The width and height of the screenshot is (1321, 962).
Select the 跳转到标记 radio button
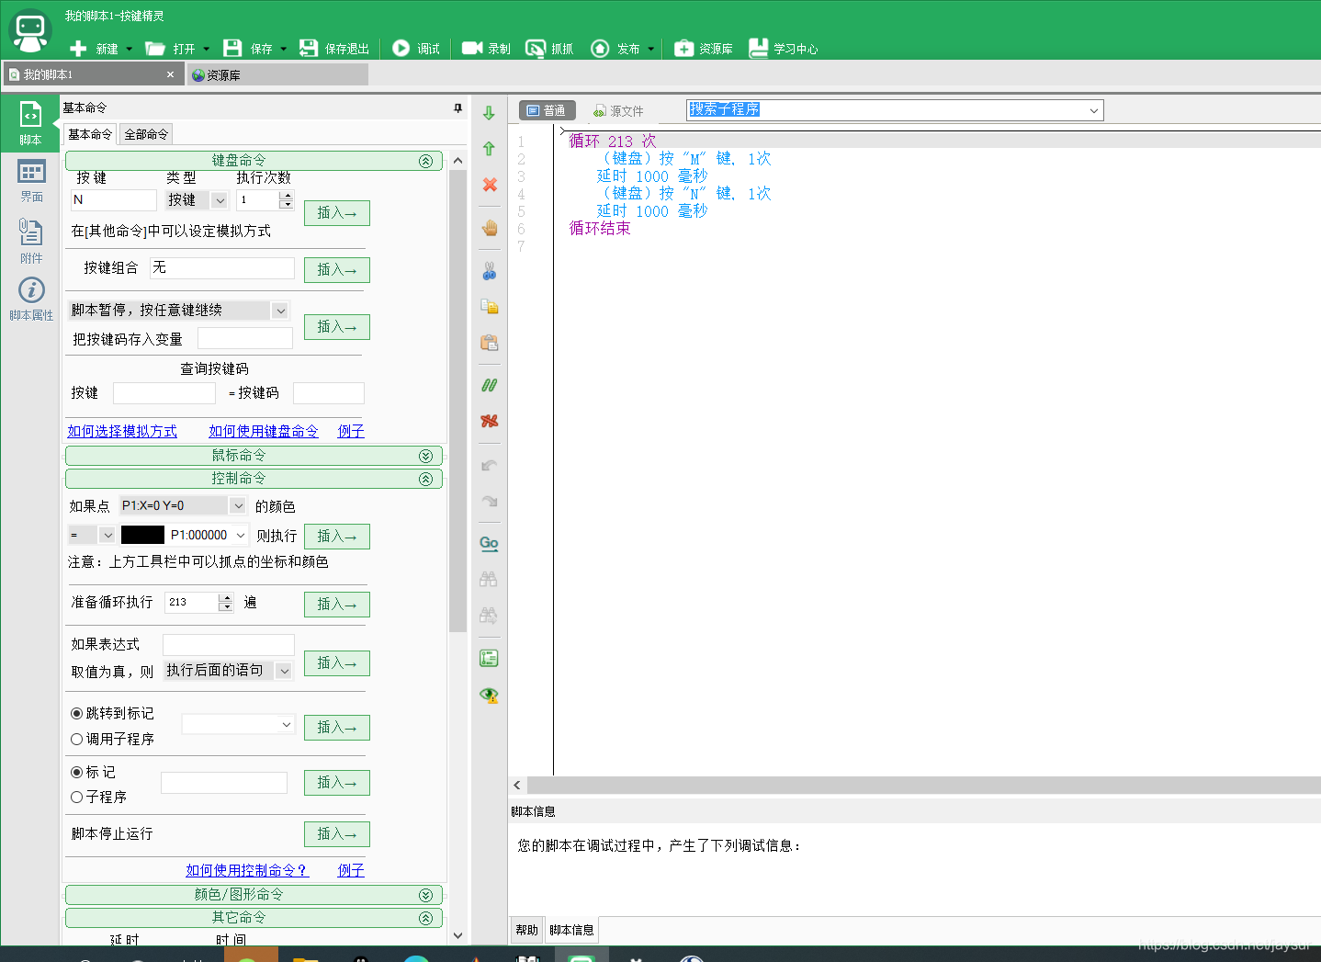pyautogui.click(x=77, y=714)
